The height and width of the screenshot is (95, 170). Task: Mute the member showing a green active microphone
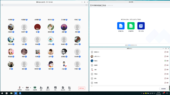(165, 61)
